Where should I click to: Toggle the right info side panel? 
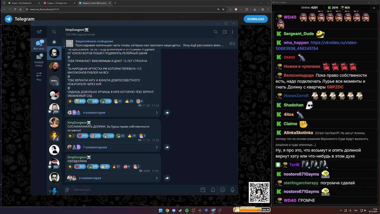coord(224,32)
